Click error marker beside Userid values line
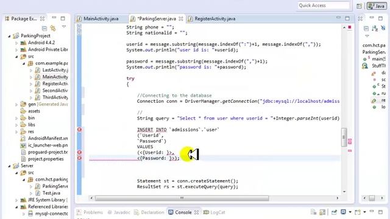Screen dimensions: 390x219 [x=79, y=152]
